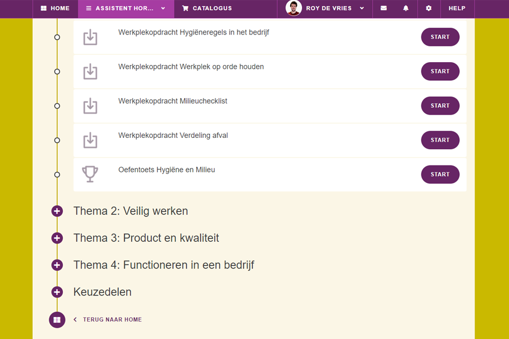Open settings gear icon

(x=429, y=8)
